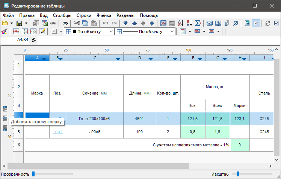Click the blue right arrow icon
The image size is (281, 179).
[x=152, y=23]
